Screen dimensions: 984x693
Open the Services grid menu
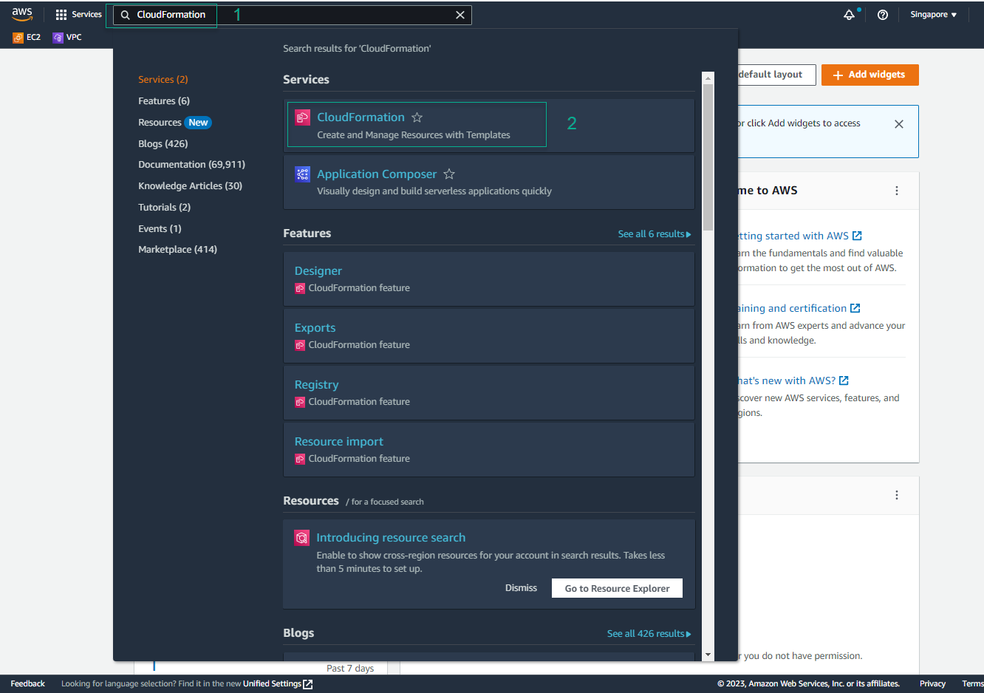[x=78, y=15]
